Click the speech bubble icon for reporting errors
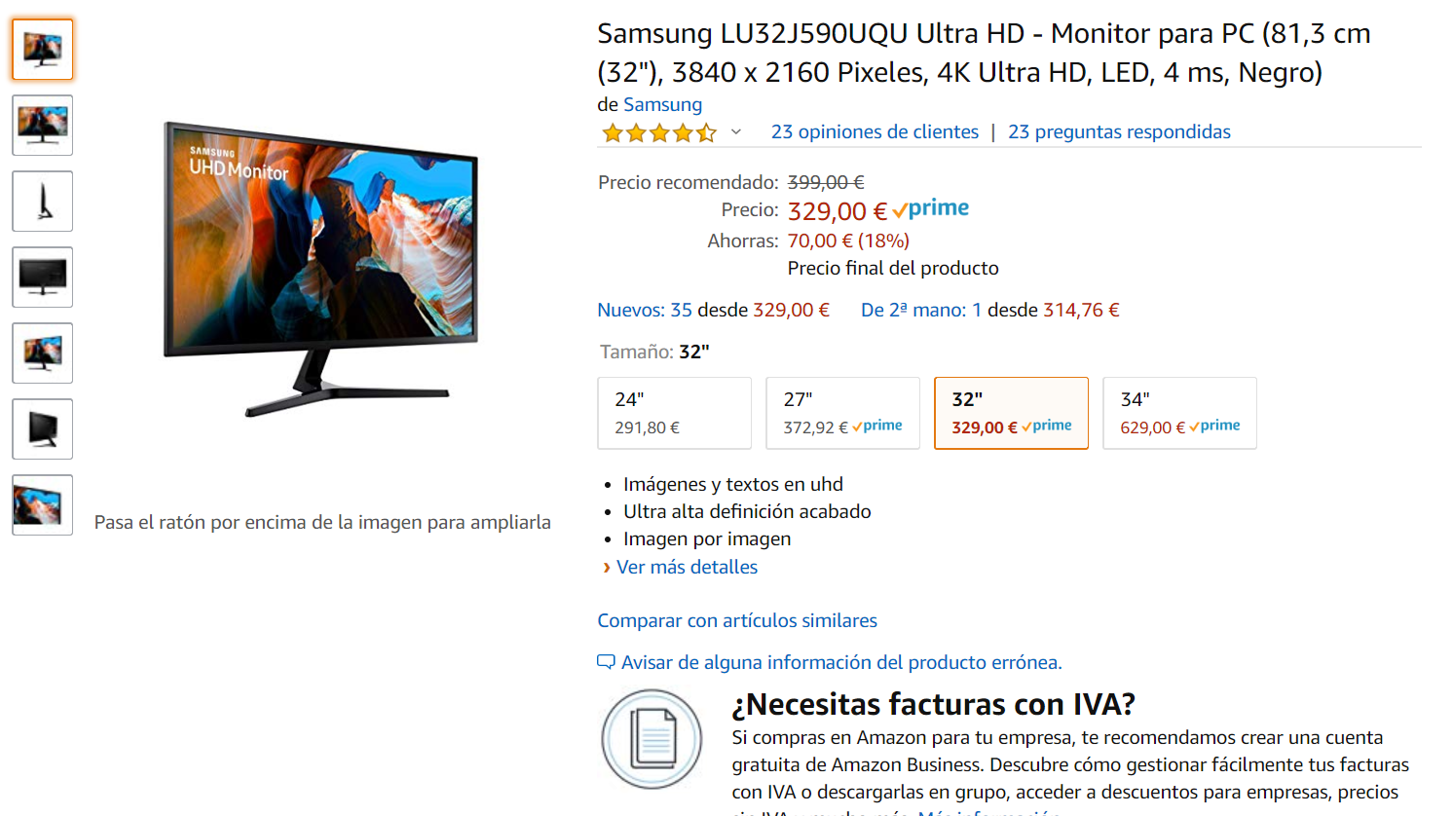Screen dimensions: 1453x816 [606, 662]
